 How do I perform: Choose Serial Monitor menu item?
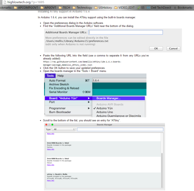click(69, 92)
